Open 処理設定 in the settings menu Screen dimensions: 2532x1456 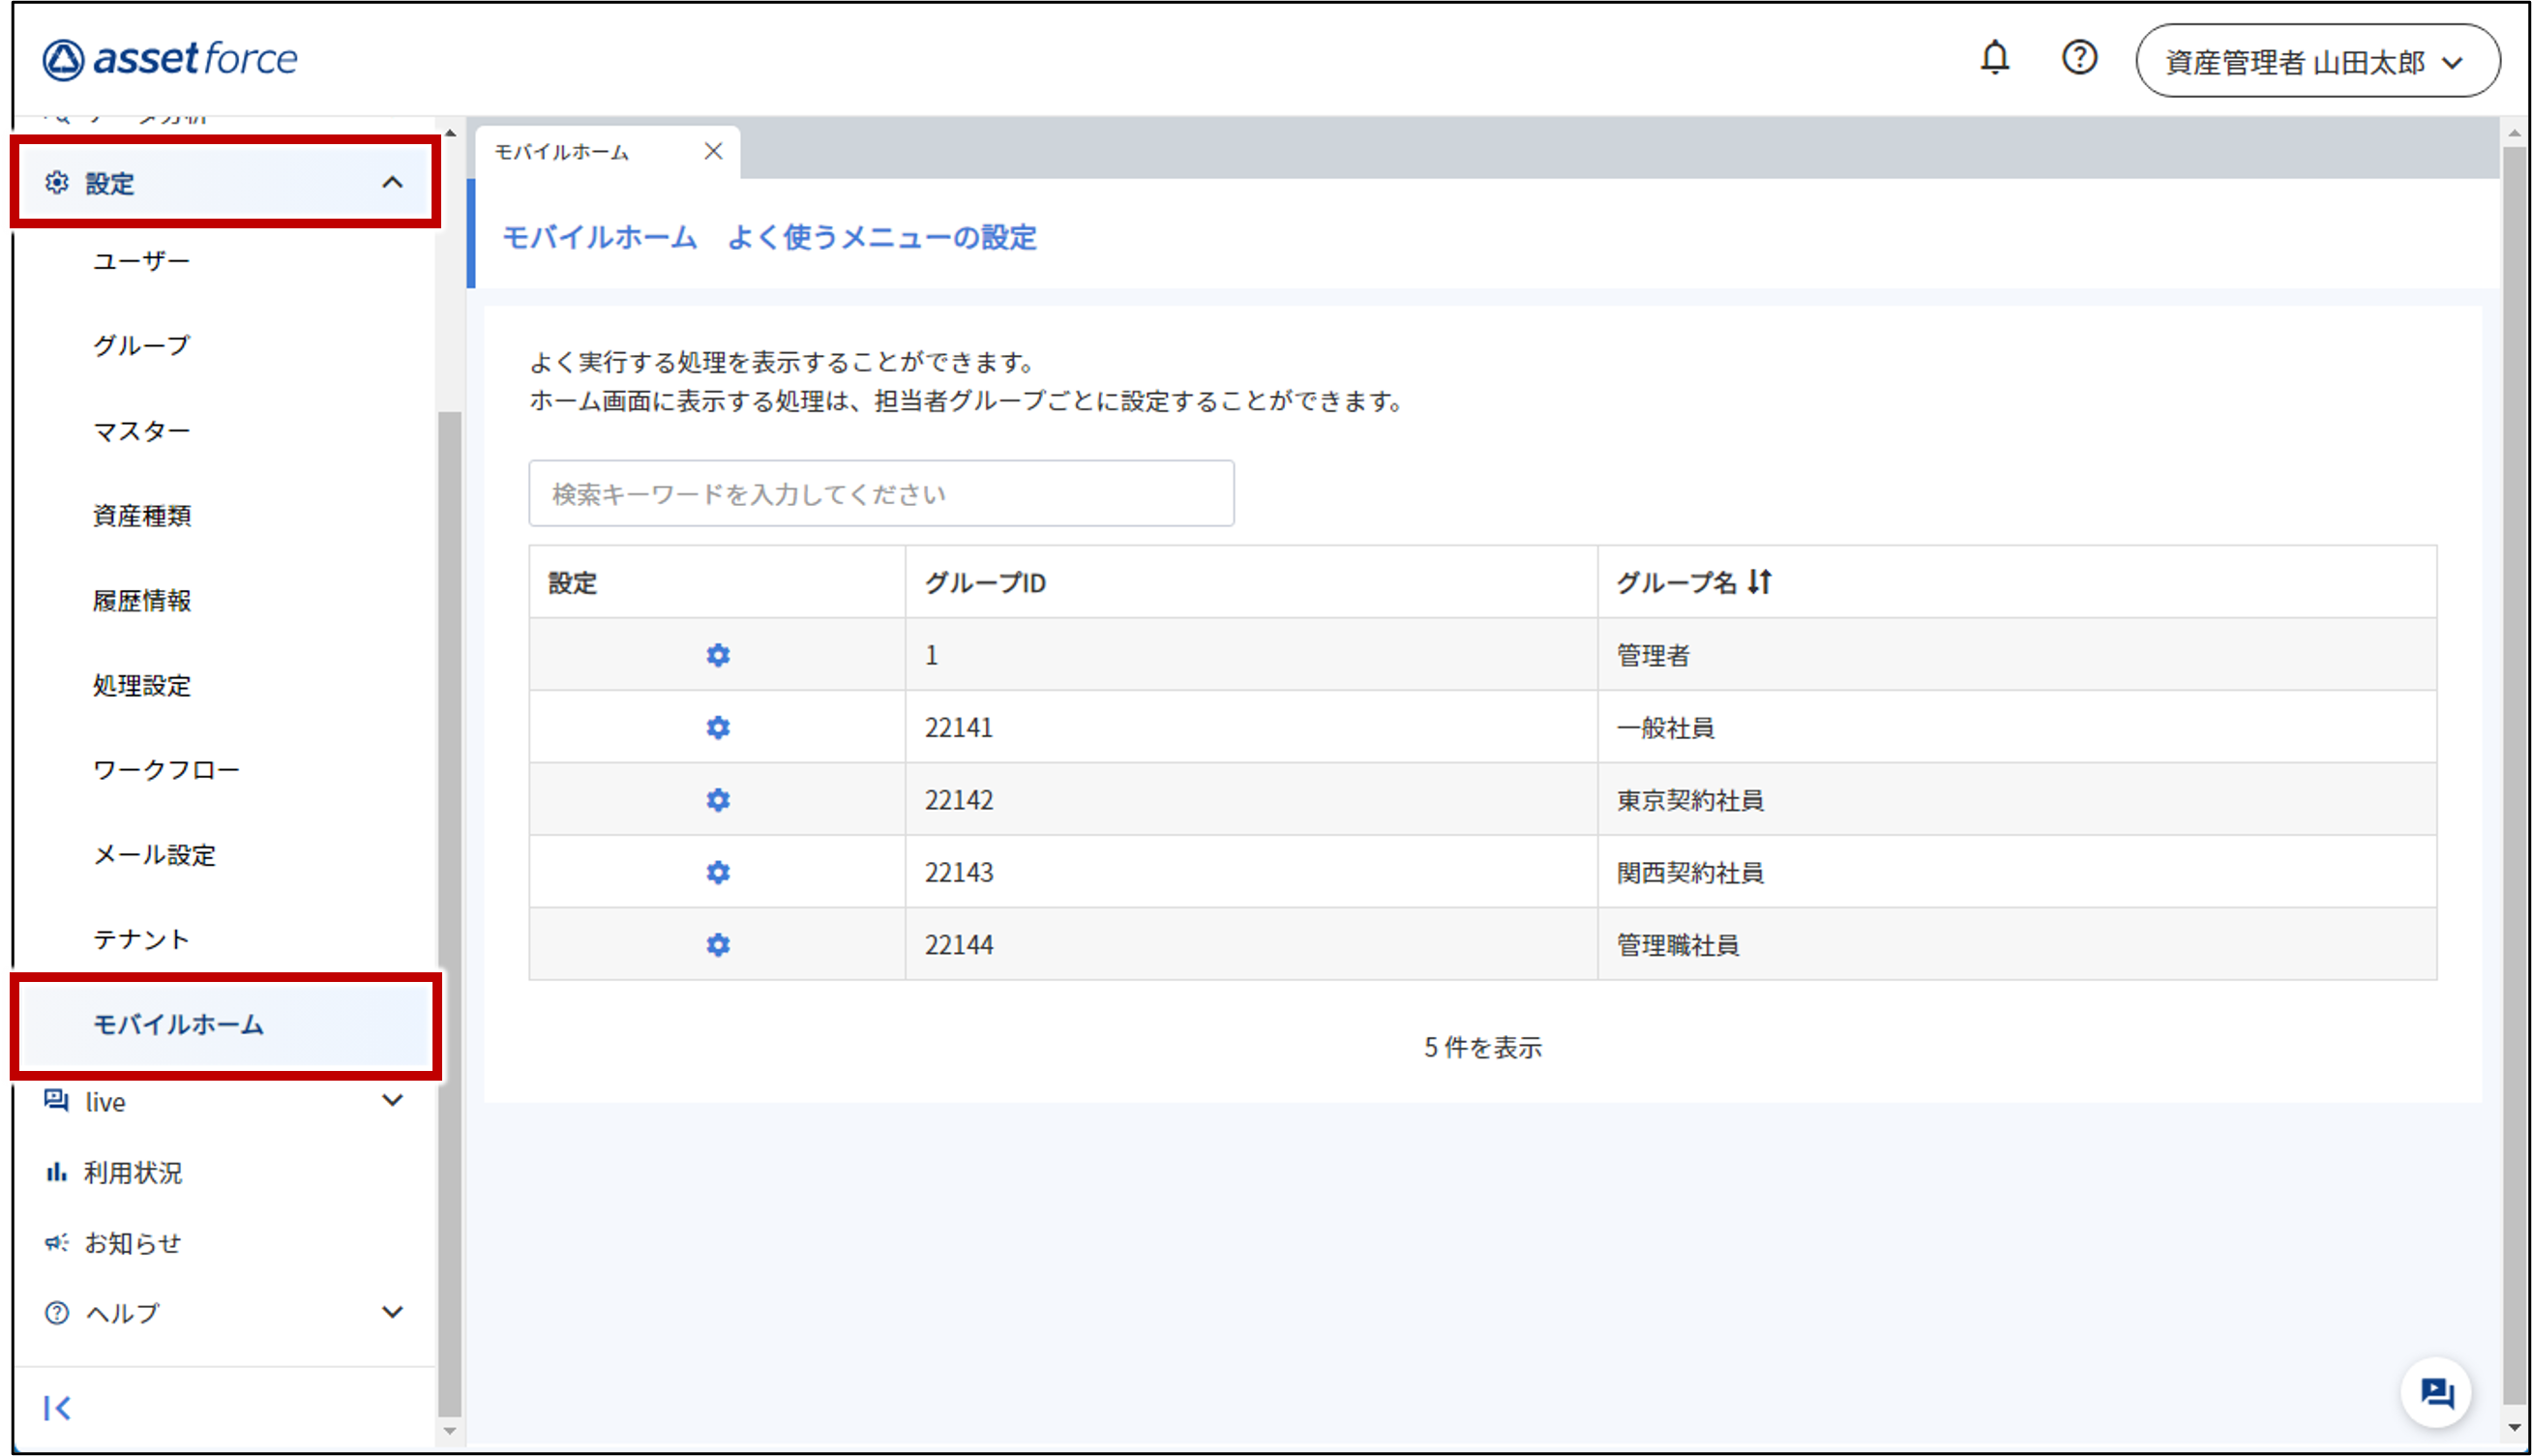pyautogui.click(x=141, y=685)
